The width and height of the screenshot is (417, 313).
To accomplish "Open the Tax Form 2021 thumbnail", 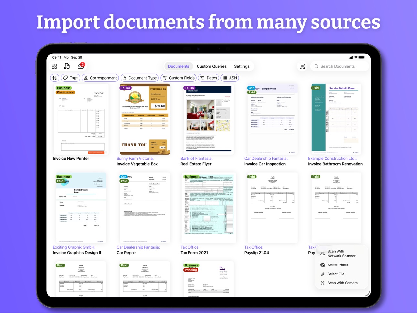I will [x=208, y=208].
